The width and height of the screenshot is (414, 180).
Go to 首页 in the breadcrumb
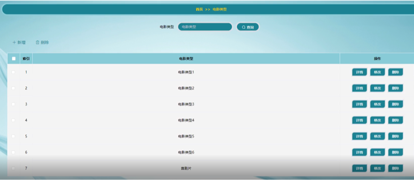click(x=199, y=9)
